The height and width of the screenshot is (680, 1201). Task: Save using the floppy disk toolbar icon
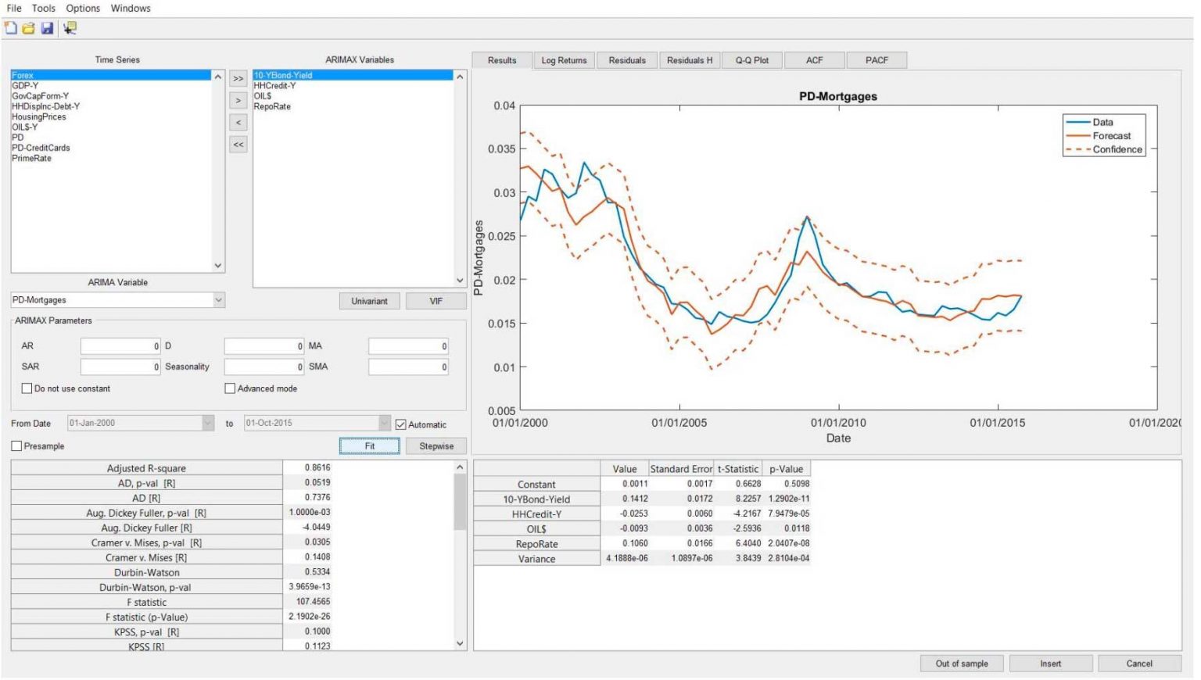[48, 27]
